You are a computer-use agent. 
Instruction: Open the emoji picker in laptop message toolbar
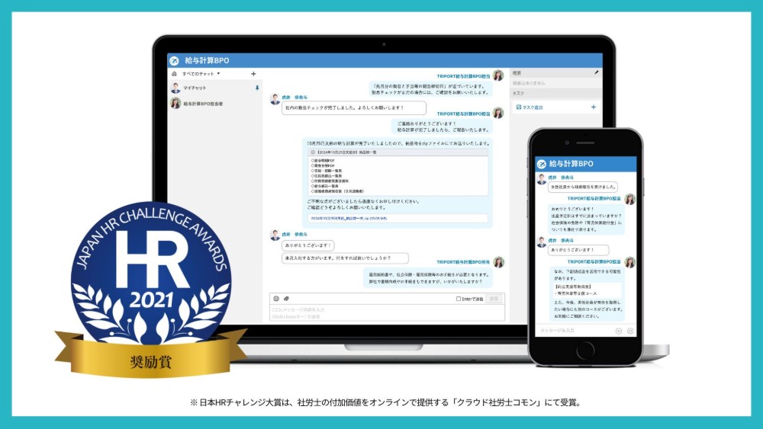(276, 298)
